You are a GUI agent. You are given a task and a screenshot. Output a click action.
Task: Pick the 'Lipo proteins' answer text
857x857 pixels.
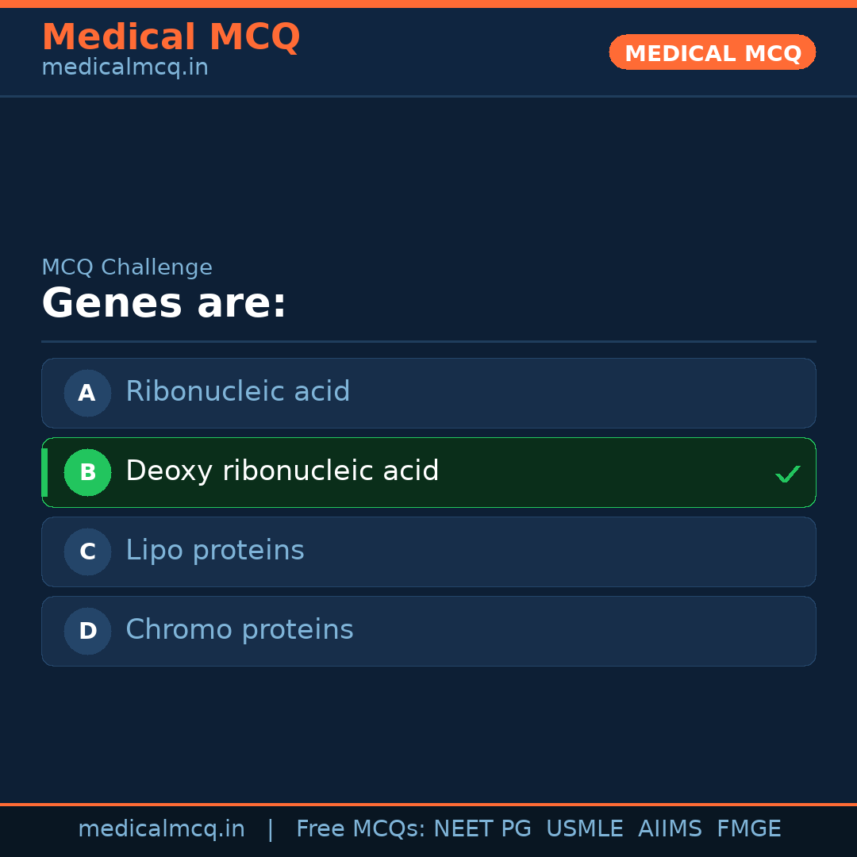pos(214,551)
